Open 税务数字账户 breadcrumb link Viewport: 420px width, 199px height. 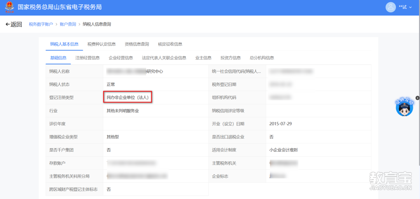point(41,24)
